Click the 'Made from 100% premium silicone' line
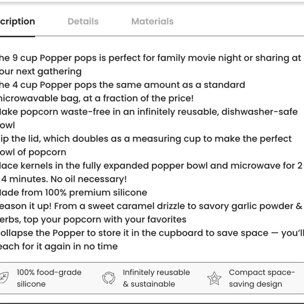This screenshot has height=304, width=304. (74, 192)
